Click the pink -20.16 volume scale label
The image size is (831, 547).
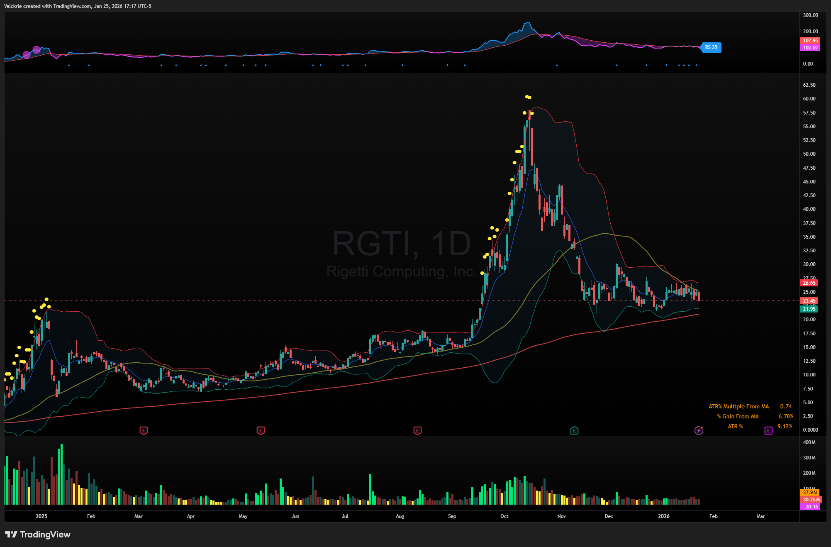tap(810, 506)
